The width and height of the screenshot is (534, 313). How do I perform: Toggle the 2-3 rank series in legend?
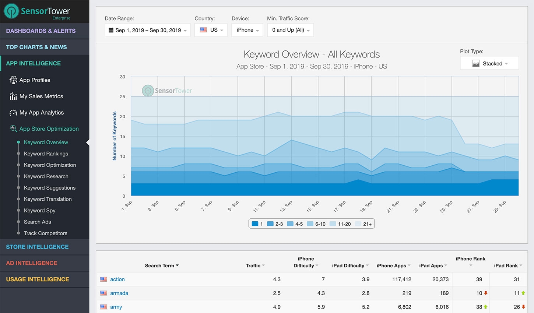[275, 224]
